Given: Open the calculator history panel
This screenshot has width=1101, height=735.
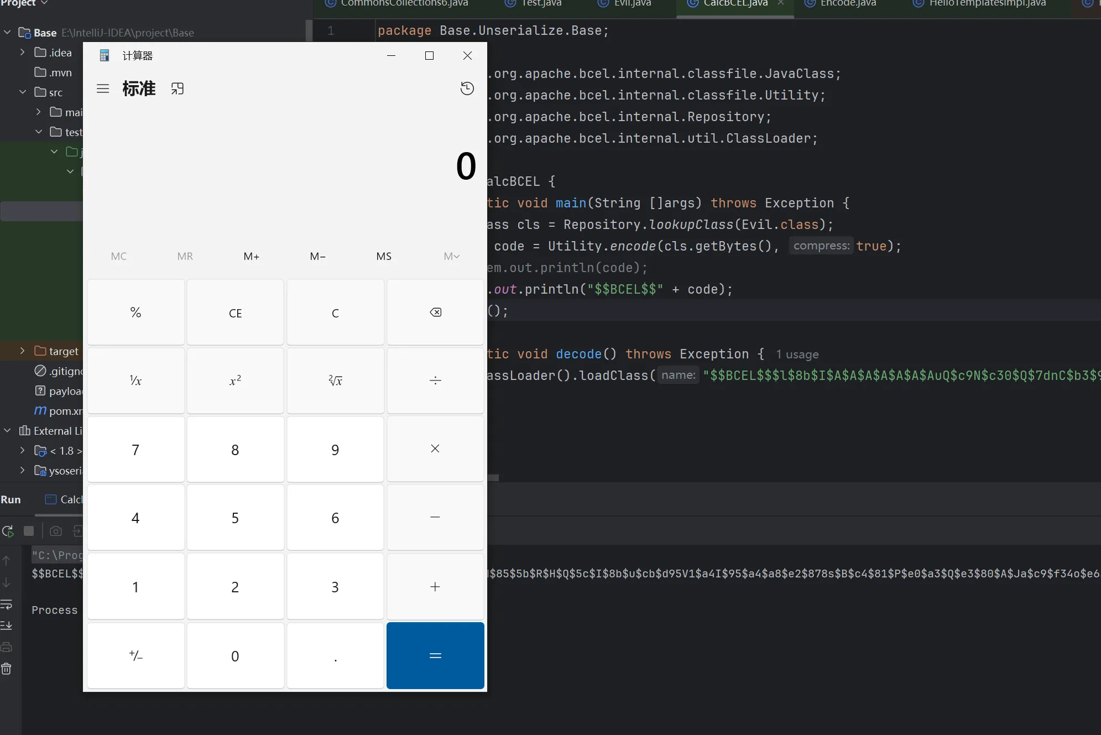Looking at the screenshot, I should (467, 88).
